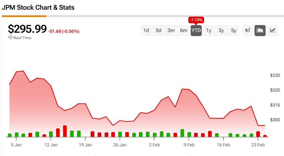
Task: Click the 16 Feb date axis label
Action: [223, 145]
